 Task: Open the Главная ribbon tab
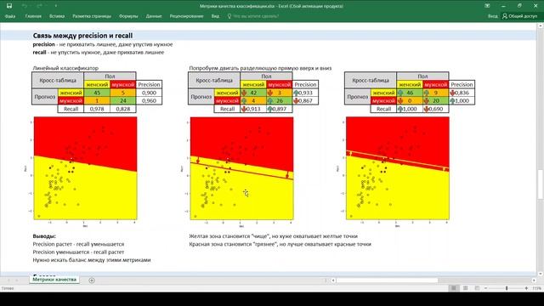click(x=33, y=16)
